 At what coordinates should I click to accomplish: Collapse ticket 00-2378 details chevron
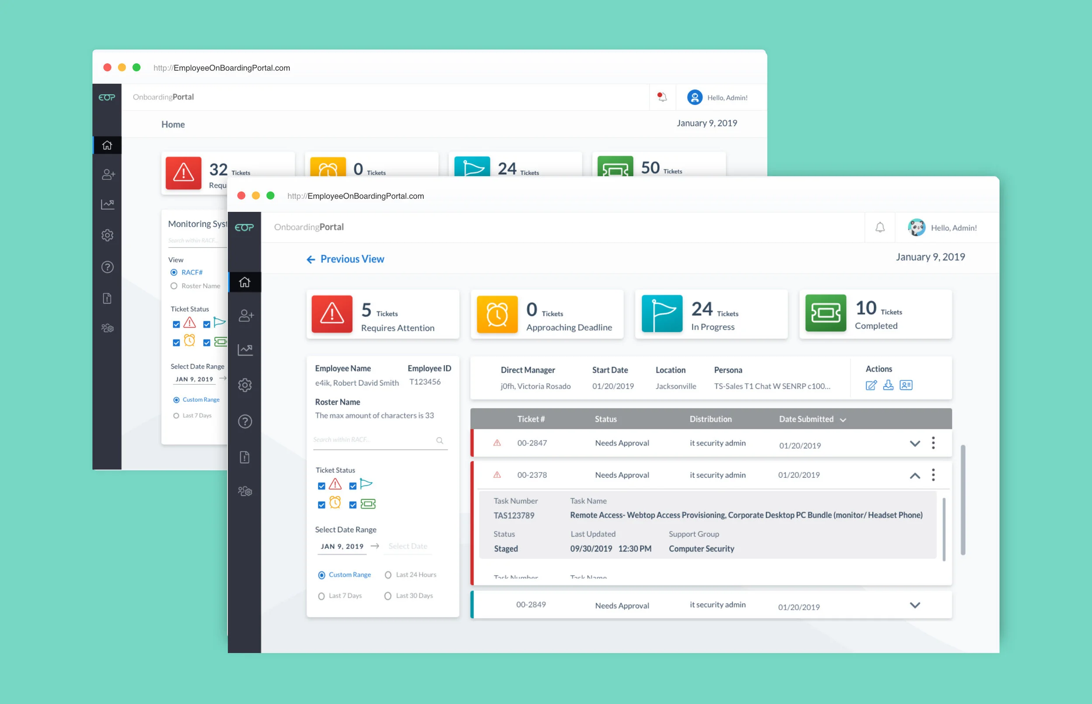pyautogui.click(x=914, y=476)
